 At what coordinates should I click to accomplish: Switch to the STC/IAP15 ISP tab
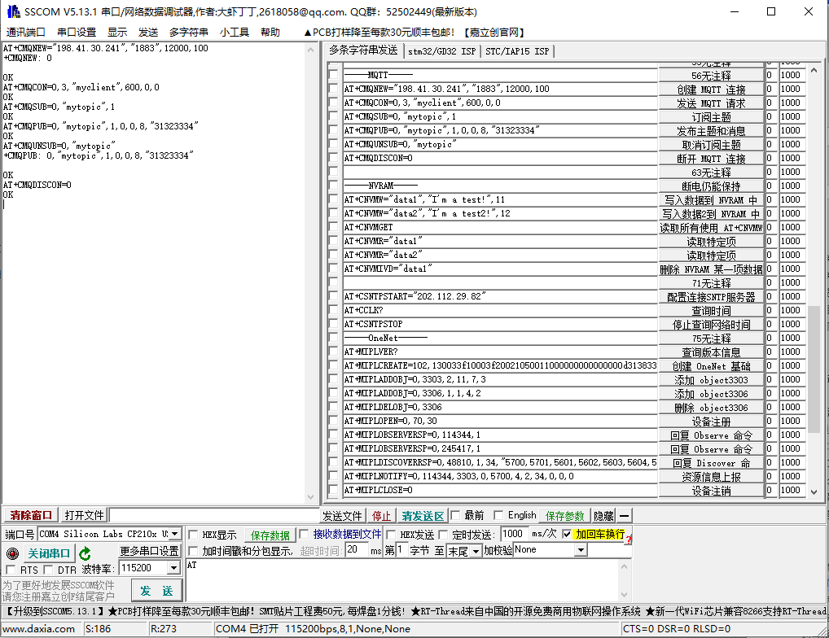(x=517, y=51)
